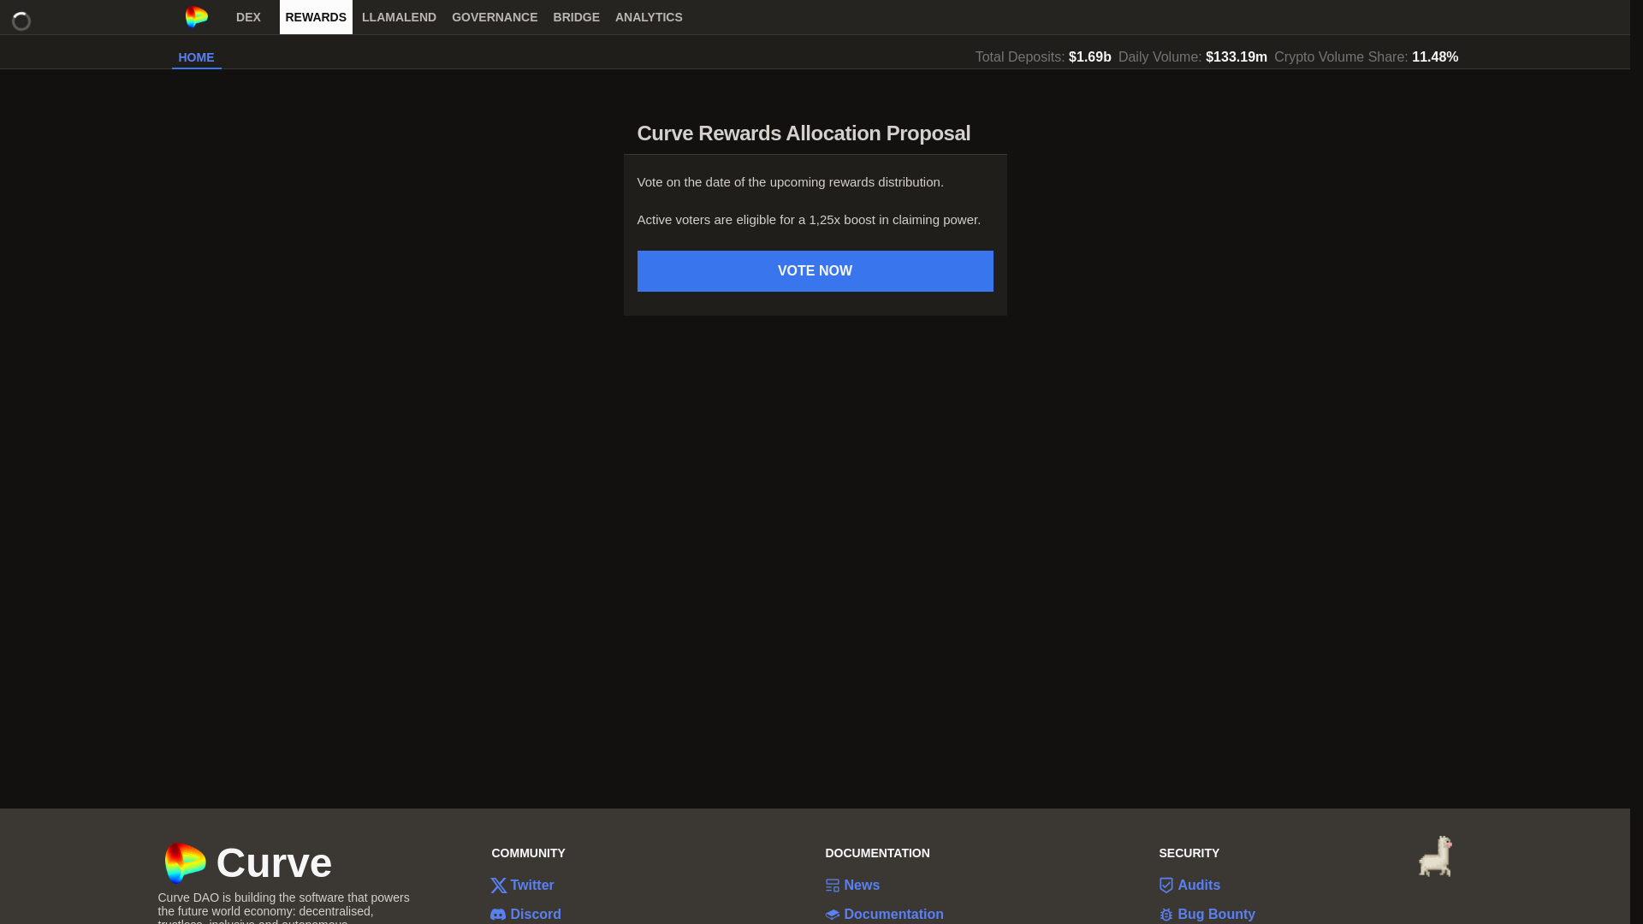Open the BRIDGE menu item
Image resolution: width=1643 pixels, height=924 pixels.
577,17
